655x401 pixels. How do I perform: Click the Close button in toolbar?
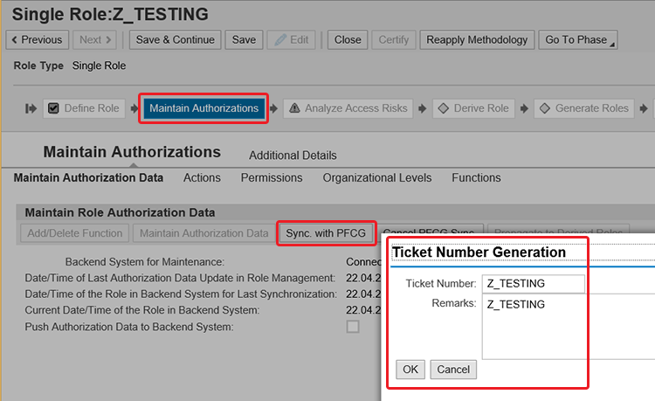pyautogui.click(x=348, y=39)
